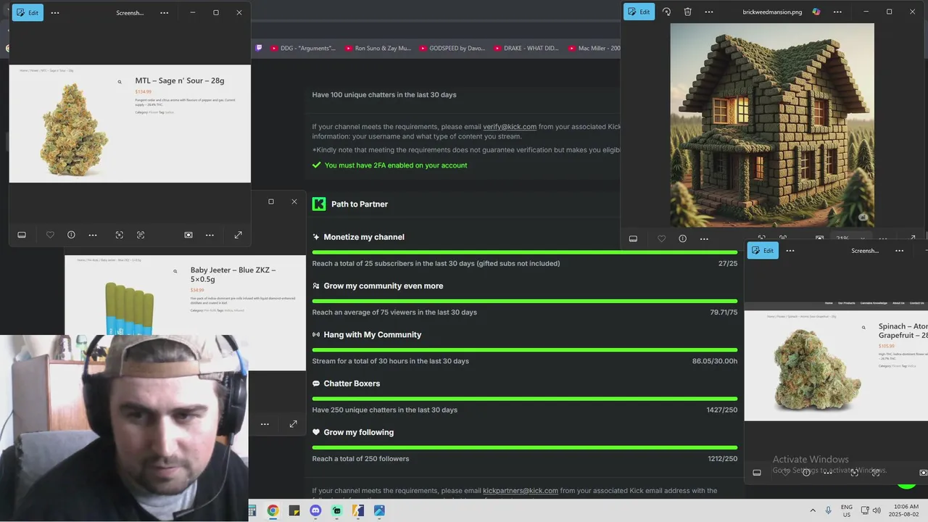Open the three-dot menu beside the delete icon in brickweedmansion window
This screenshot has width=928, height=522.
pos(709,12)
